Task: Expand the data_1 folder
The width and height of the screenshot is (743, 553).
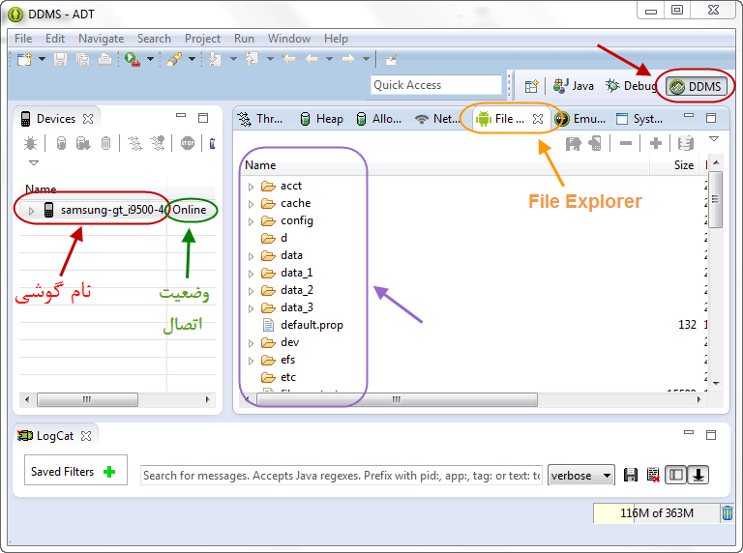Action: click(252, 274)
